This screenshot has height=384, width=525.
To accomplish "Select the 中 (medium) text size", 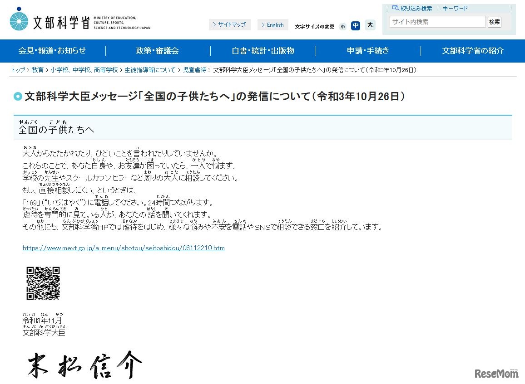I will point(356,26).
